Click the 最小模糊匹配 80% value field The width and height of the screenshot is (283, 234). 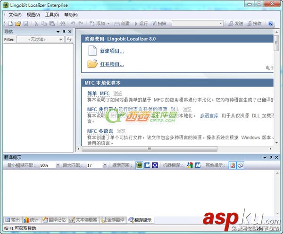point(48,165)
